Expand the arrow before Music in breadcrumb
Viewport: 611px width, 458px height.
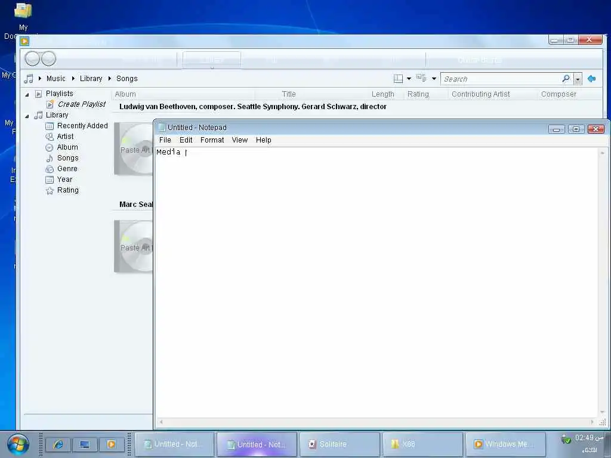pyautogui.click(x=40, y=78)
